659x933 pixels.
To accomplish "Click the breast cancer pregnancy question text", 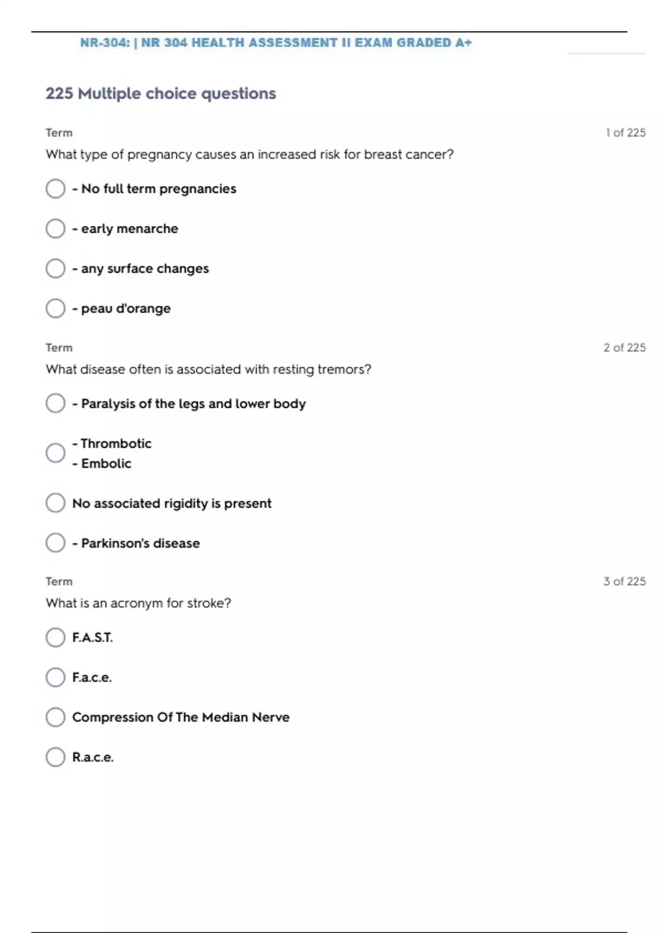I will (x=250, y=155).
